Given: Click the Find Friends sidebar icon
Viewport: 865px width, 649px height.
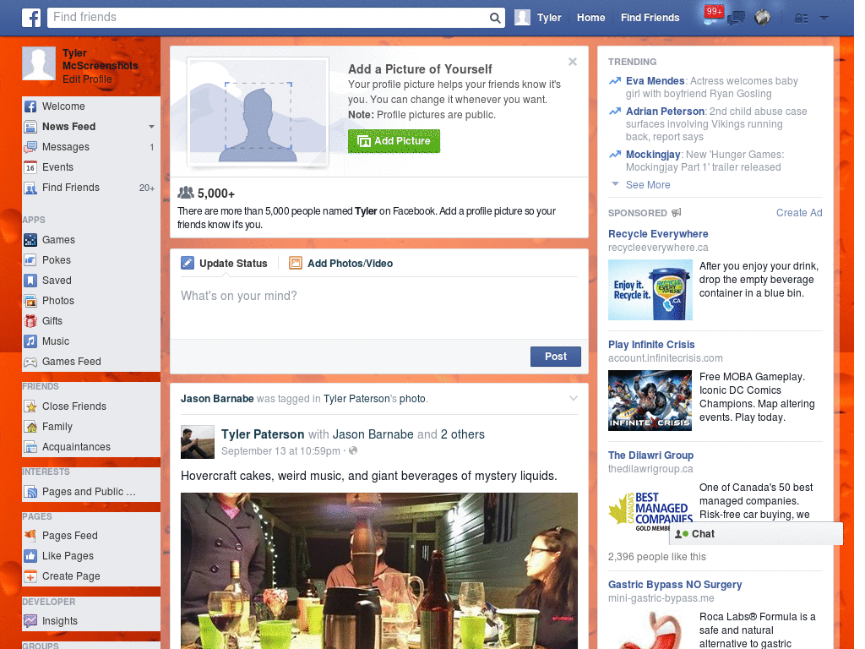Looking at the screenshot, I should [x=30, y=188].
